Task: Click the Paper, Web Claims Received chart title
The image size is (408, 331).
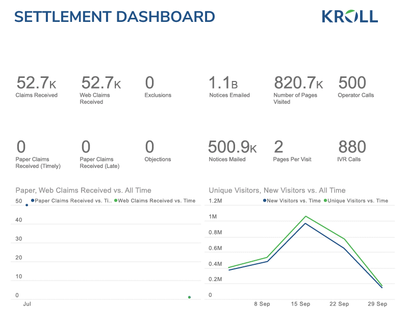Action: pyautogui.click(x=83, y=190)
